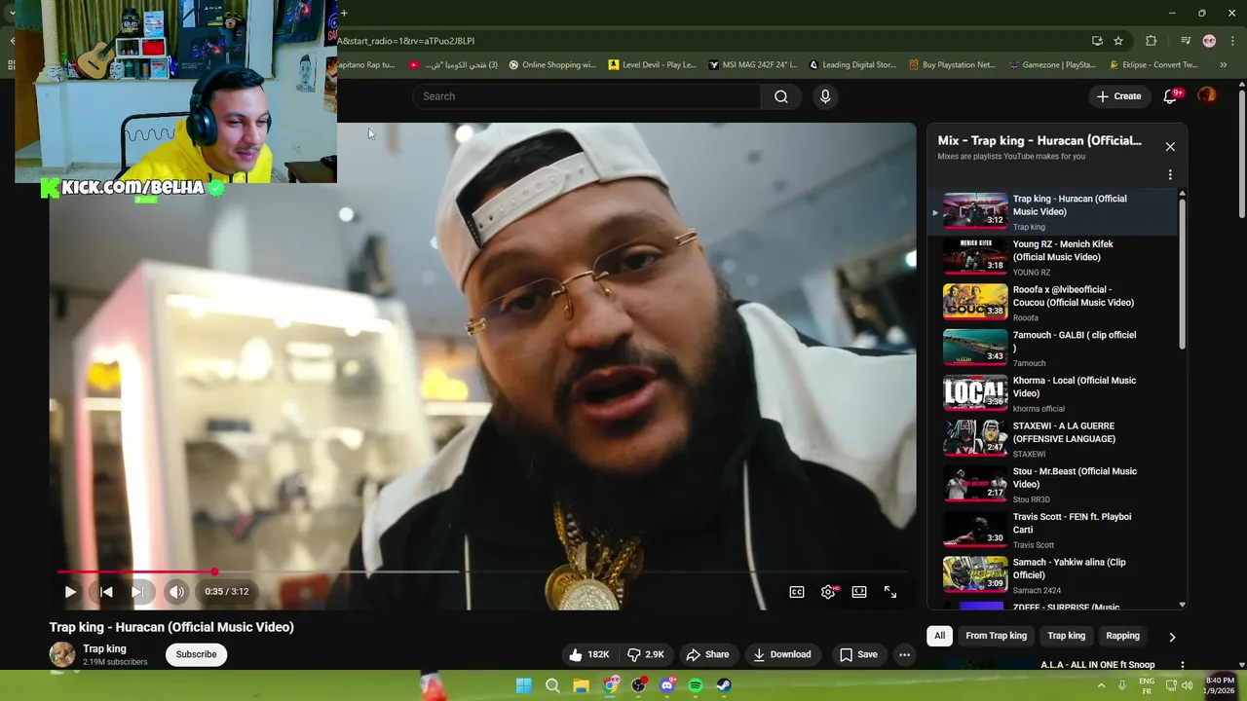Select the From Trap king chip

996,636
